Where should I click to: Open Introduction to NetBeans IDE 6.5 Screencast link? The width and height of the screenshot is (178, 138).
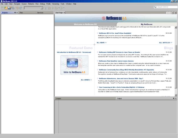(74, 52)
